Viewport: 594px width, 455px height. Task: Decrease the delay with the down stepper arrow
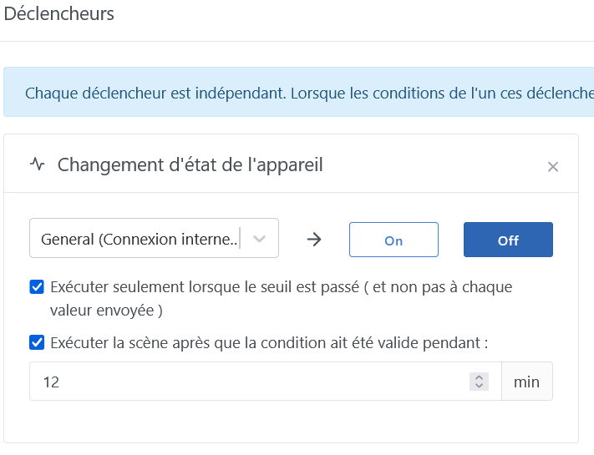point(479,387)
